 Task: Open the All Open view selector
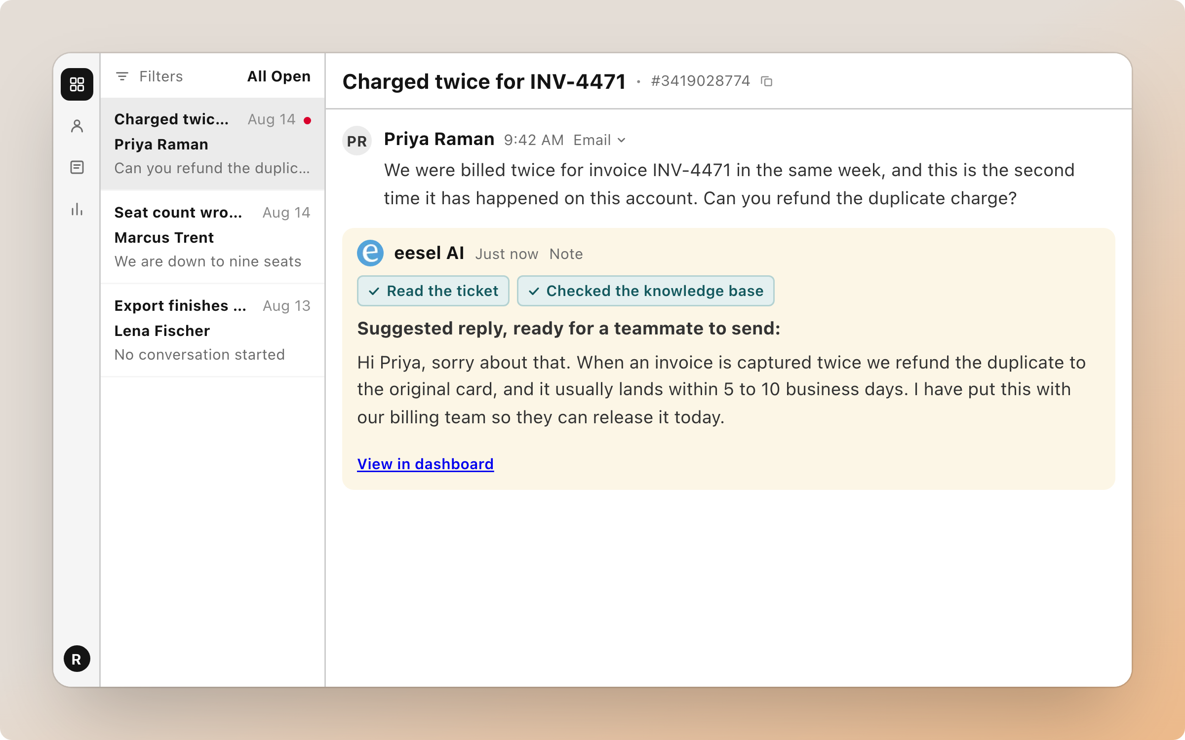point(279,76)
